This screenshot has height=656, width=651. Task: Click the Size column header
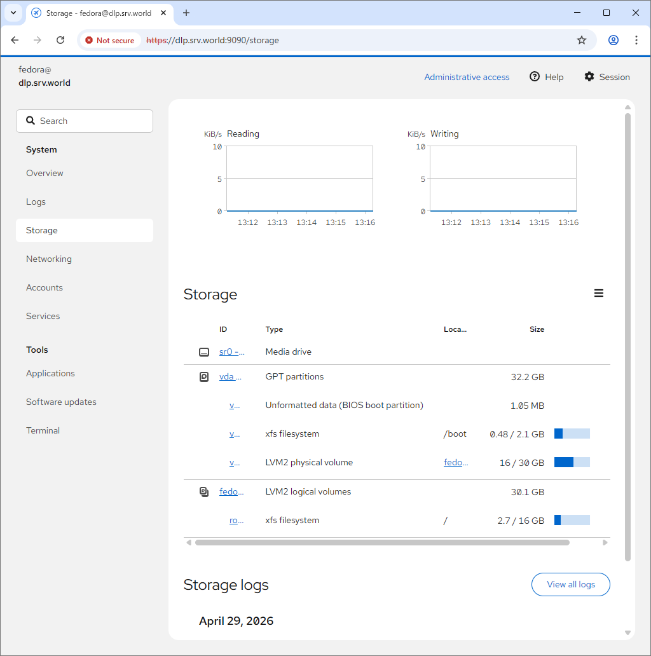coord(537,329)
